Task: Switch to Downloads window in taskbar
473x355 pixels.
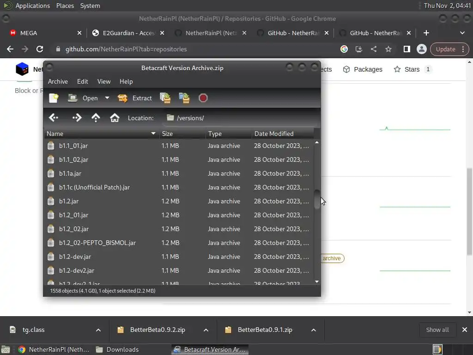Action: (117, 349)
